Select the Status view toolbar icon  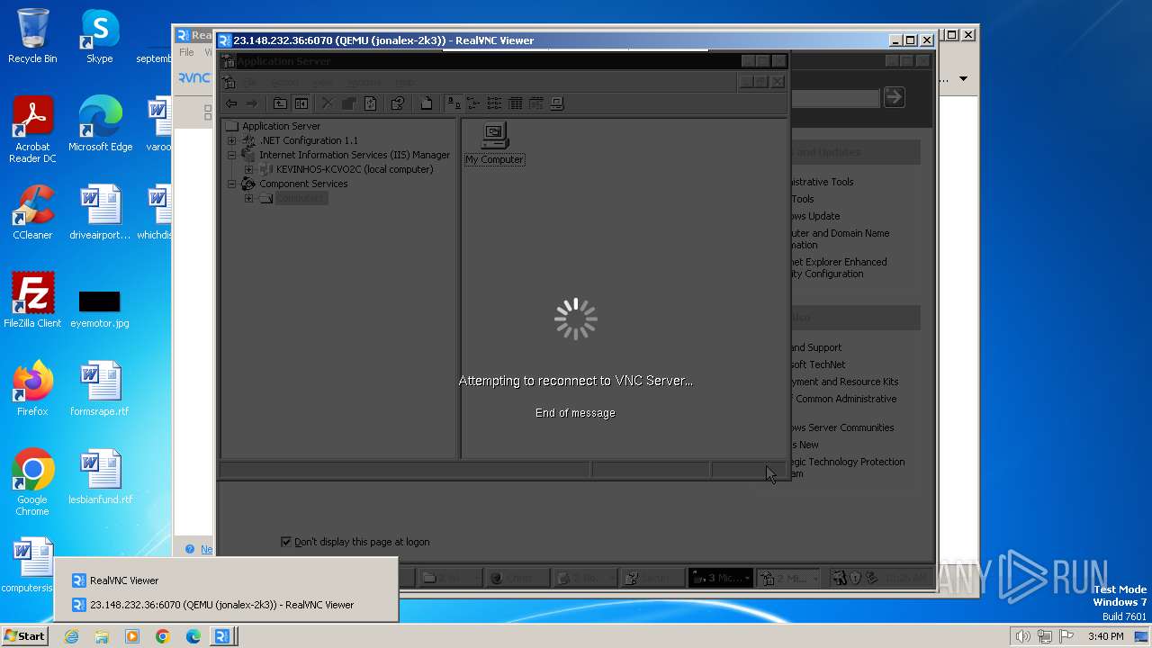[x=536, y=103]
